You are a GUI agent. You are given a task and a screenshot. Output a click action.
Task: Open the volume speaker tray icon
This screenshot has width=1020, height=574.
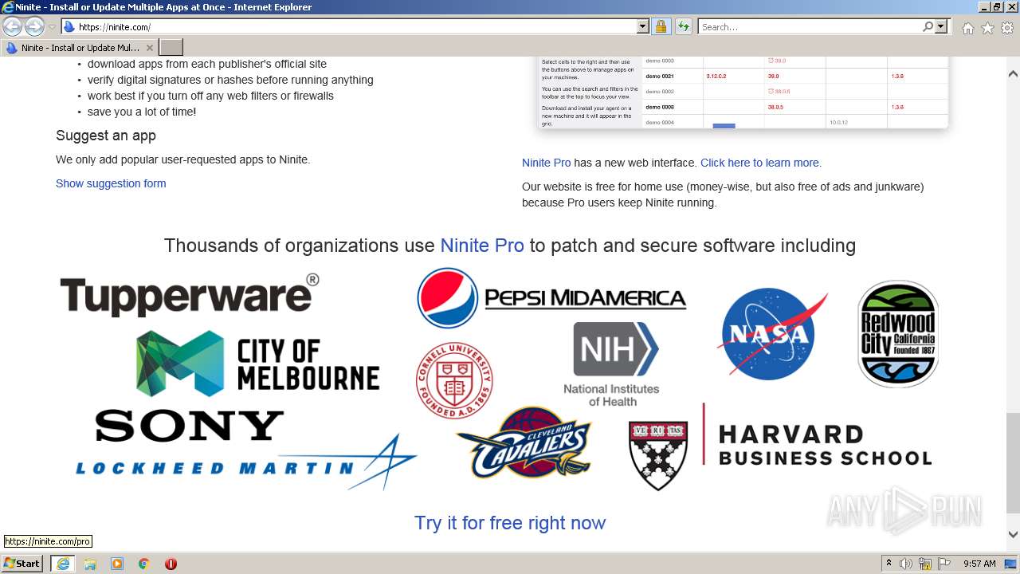pos(906,564)
